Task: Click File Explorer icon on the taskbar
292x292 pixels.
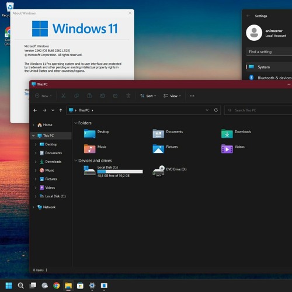Action: [x=68, y=286]
